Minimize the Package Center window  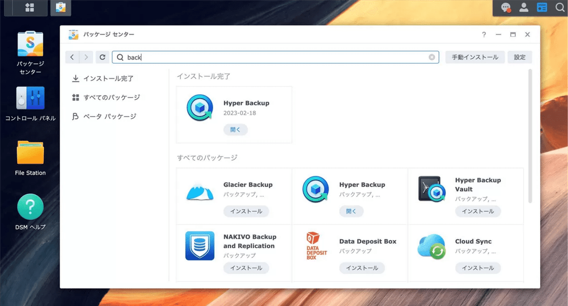498,35
